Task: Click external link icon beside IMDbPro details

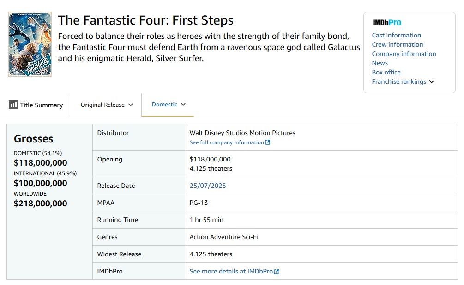Action: tap(277, 272)
